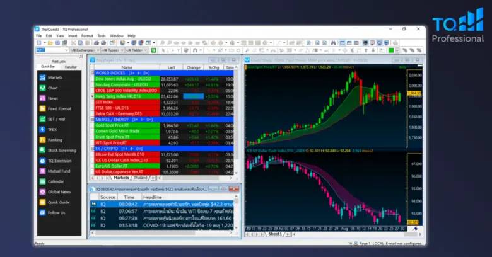492x257 pixels.
Task: Collapse the FX / CRYPTO group
Action: [92, 147]
